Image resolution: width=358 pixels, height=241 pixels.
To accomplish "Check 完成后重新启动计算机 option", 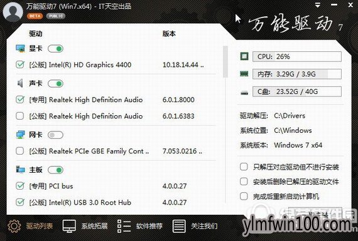I will (244, 196).
